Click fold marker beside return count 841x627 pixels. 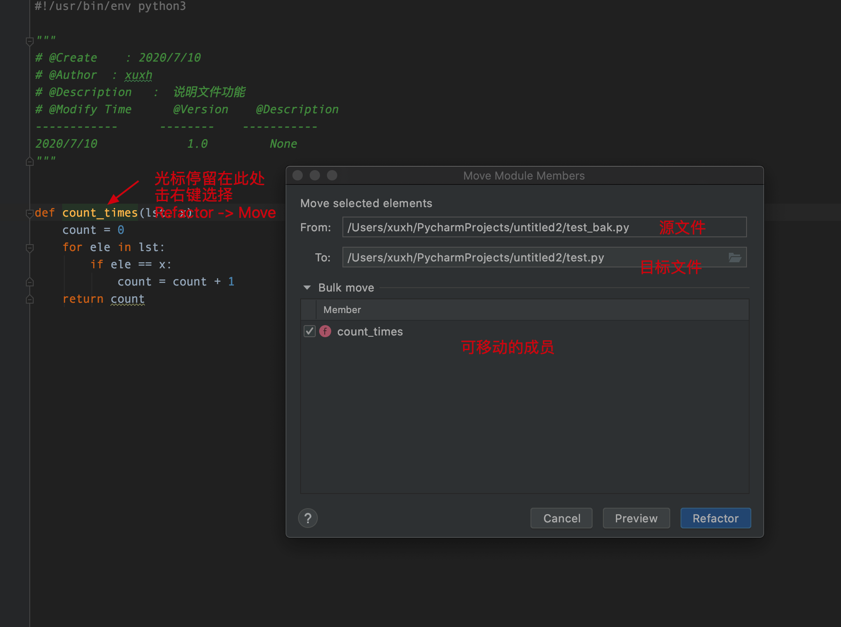pyautogui.click(x=30, y=299)
